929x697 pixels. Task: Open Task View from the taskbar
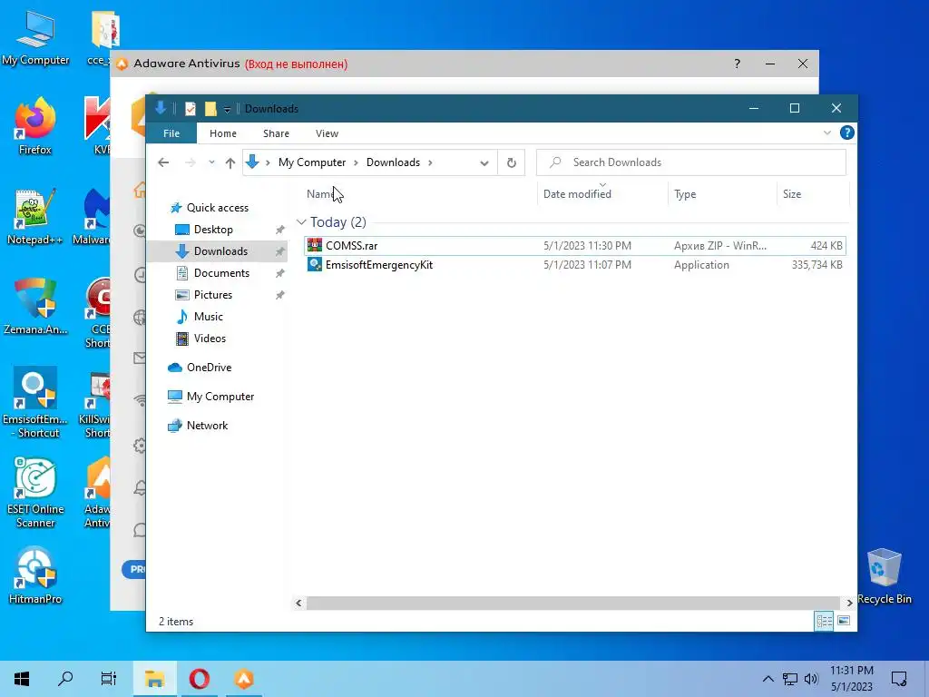(109, 679)
